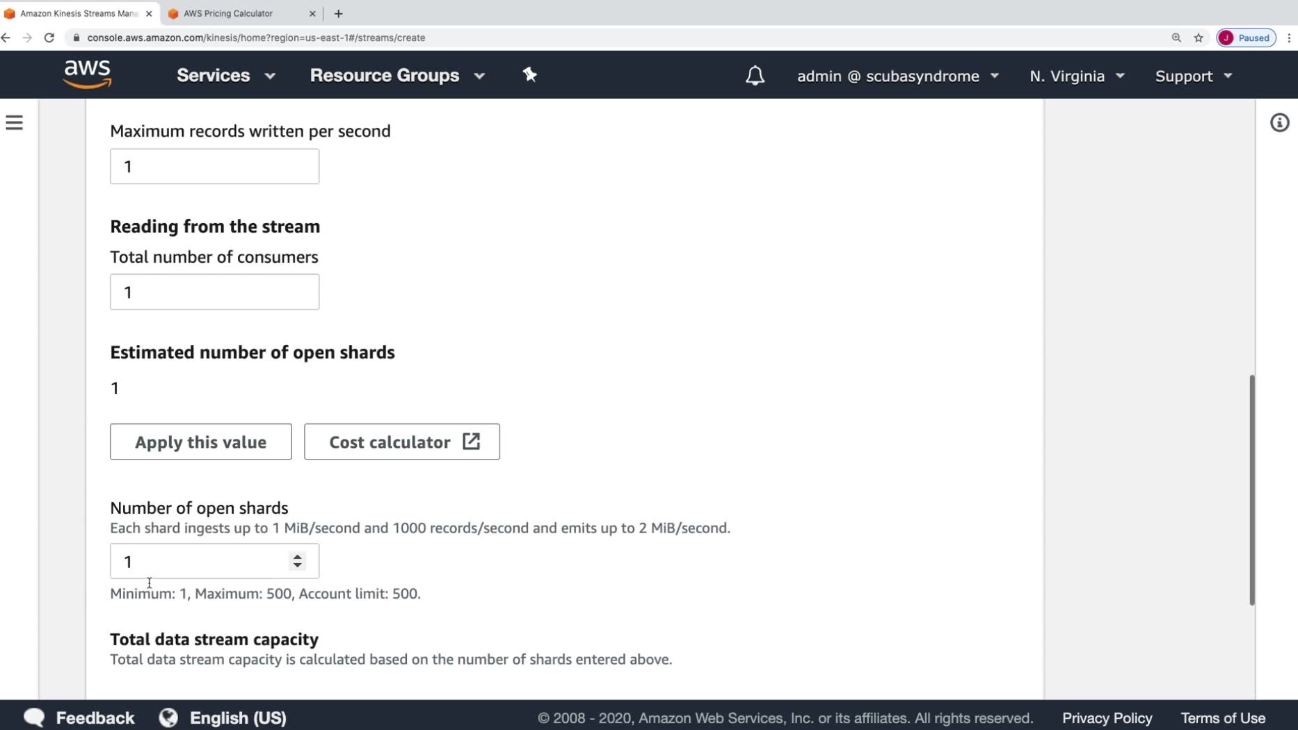Open the admin @ scubasyndrome account menu
The height and width of the screenshot is (730, 1298).
[897, 76]
